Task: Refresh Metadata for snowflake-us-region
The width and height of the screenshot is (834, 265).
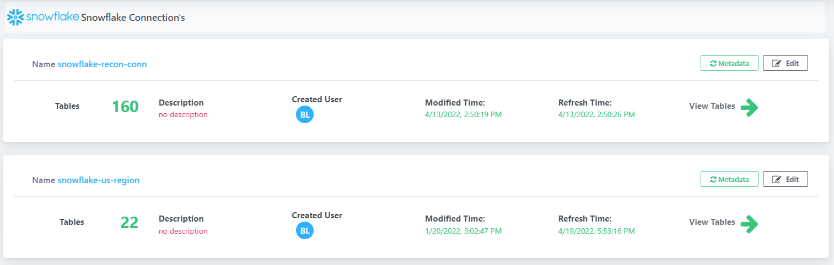Action: 729,179
